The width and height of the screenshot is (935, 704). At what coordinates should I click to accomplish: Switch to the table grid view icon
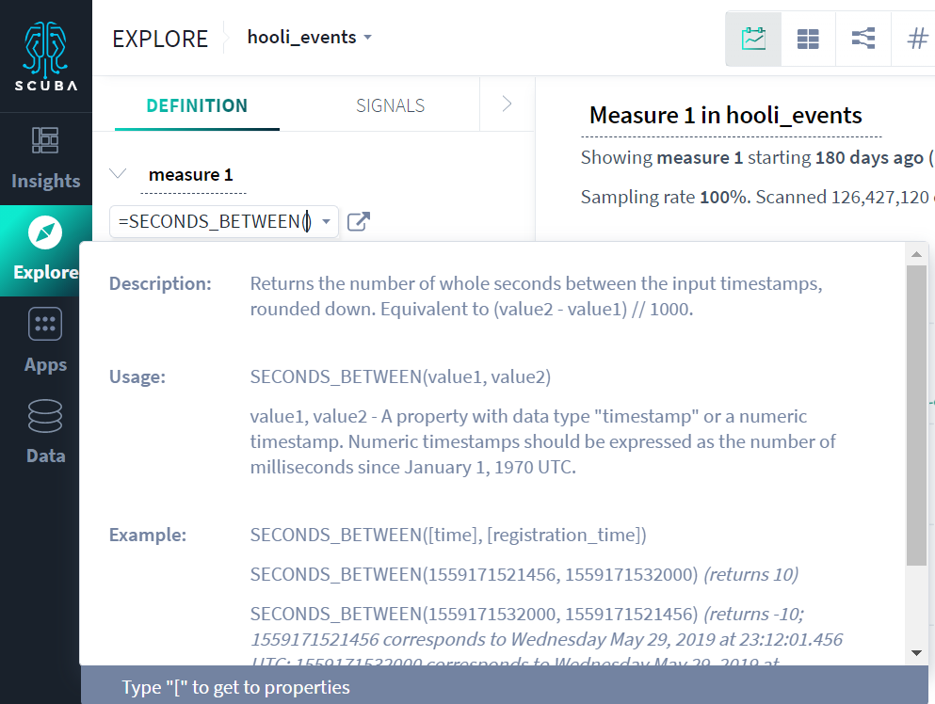tap(808, 38)
